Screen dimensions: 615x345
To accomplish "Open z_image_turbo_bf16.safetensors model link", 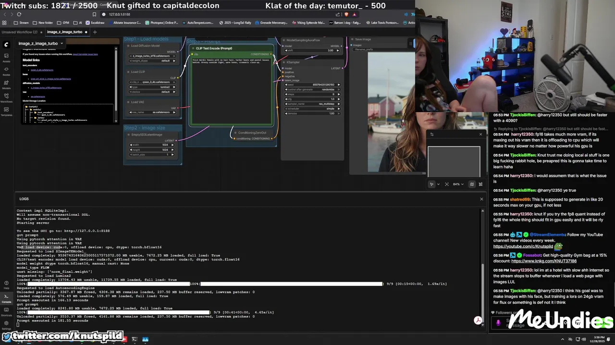I will tap(46, 88).
